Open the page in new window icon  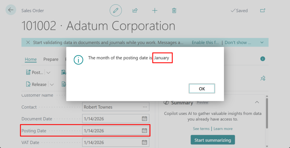coord(263,10)
